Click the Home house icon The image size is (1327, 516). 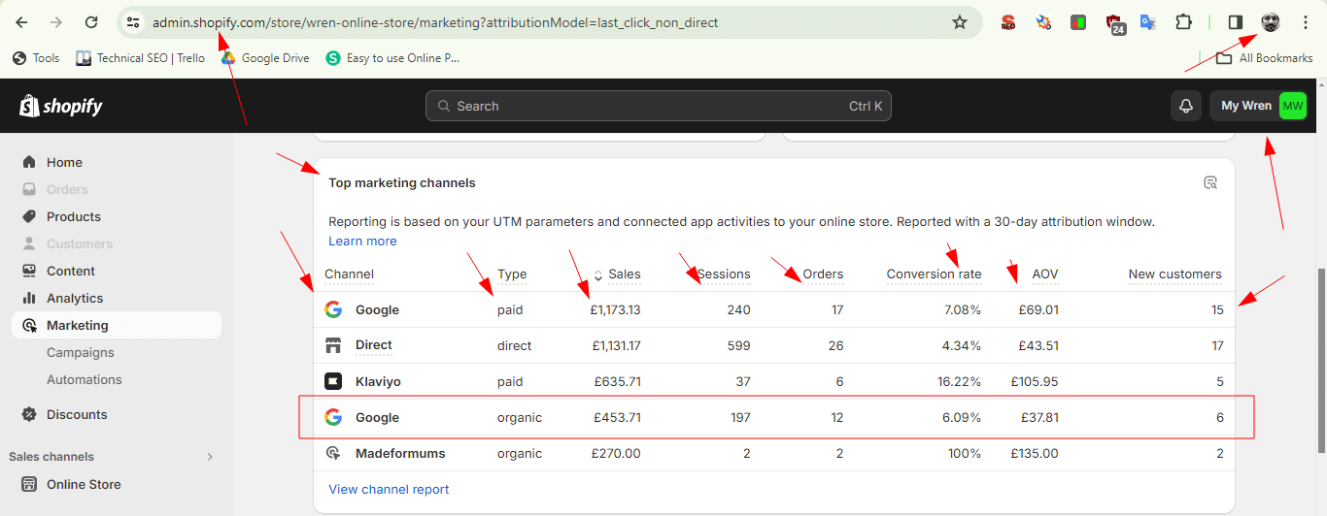29,162
